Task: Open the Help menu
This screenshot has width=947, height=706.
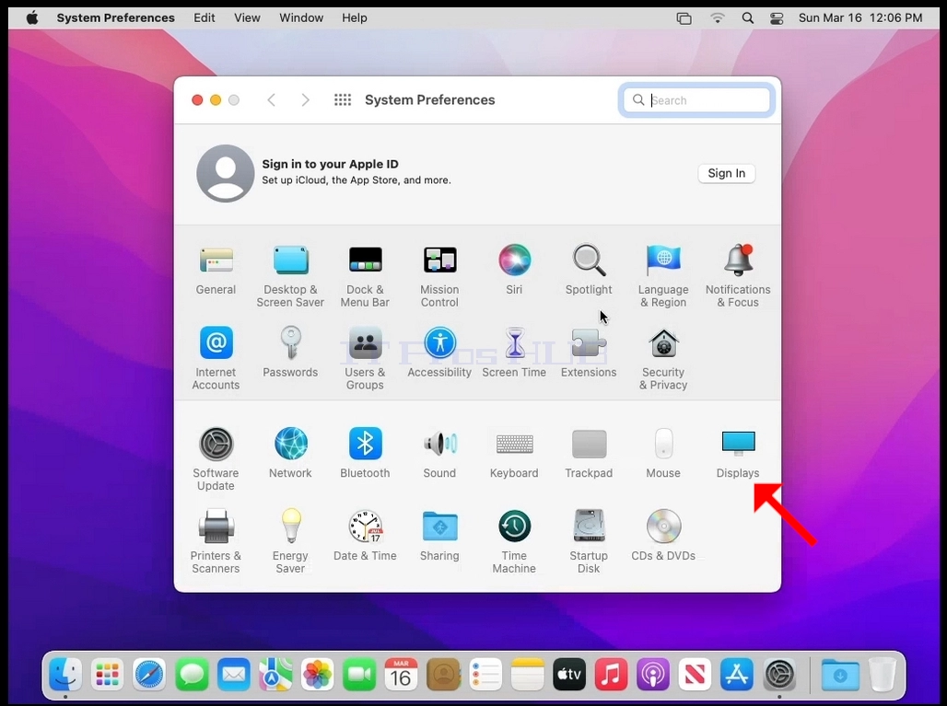Action: (x=355, y=18)
